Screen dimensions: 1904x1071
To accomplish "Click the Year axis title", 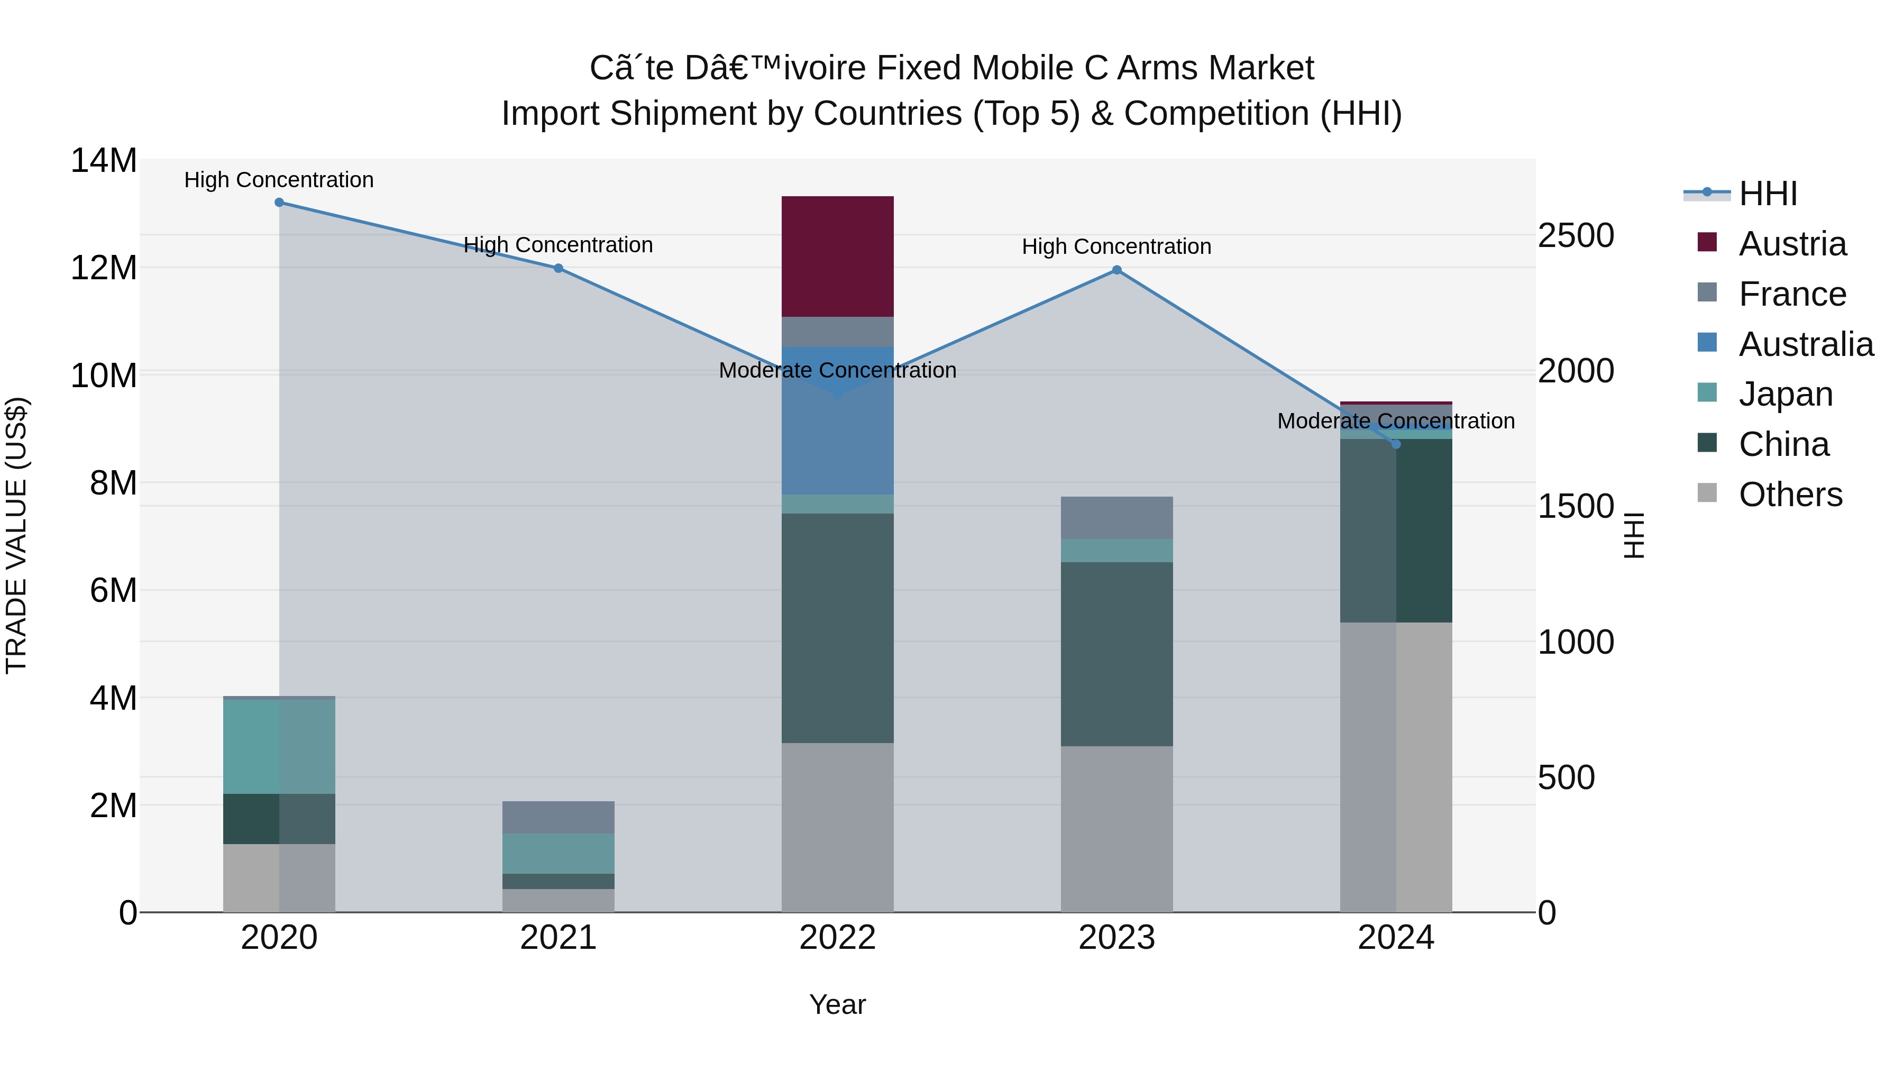I will point(837,1005).
